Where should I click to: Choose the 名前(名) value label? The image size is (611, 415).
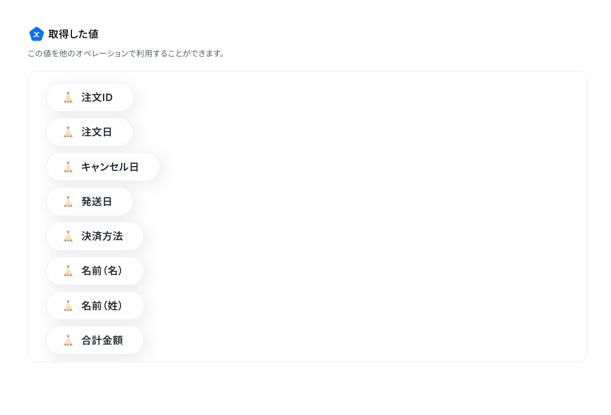pos(102,271)
